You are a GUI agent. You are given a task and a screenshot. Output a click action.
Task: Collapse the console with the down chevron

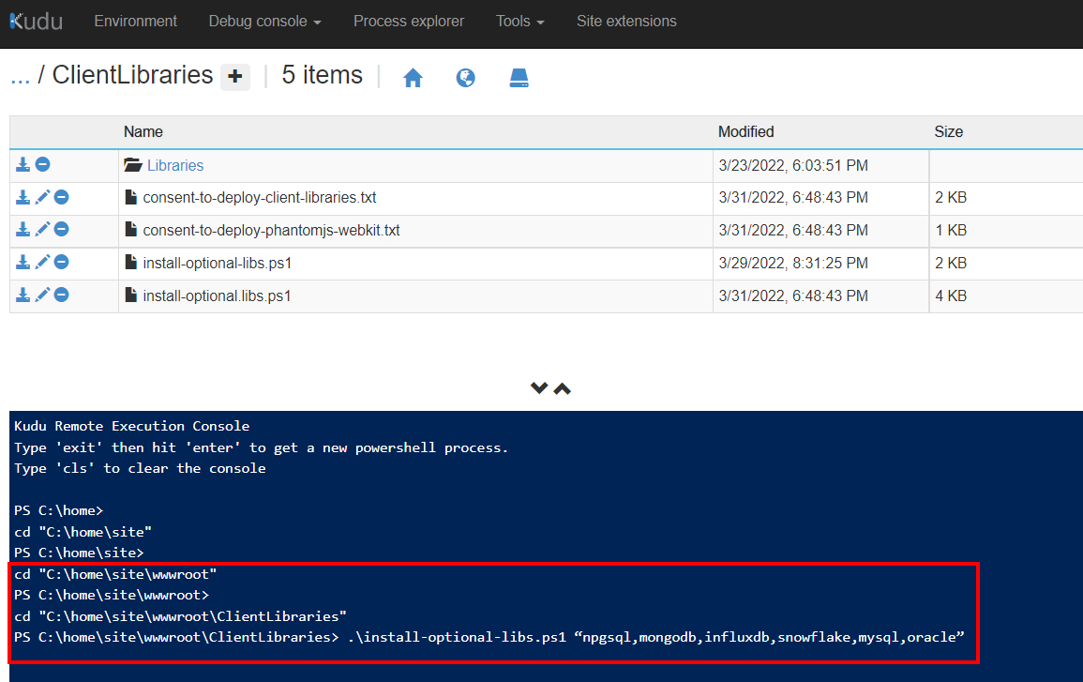coord(539,387)
